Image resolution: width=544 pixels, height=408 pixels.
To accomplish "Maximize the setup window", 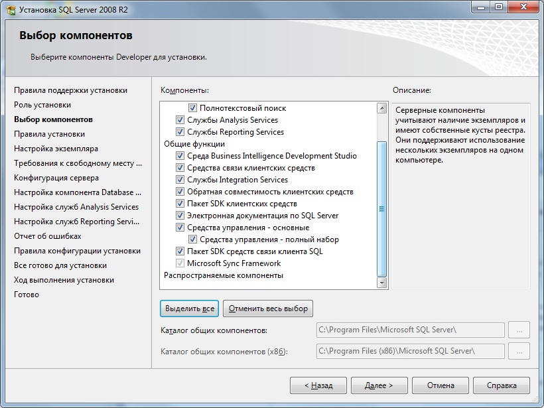I will tap(498, 7).
